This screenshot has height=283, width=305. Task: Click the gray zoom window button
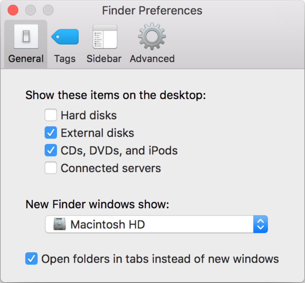point(48,10)
